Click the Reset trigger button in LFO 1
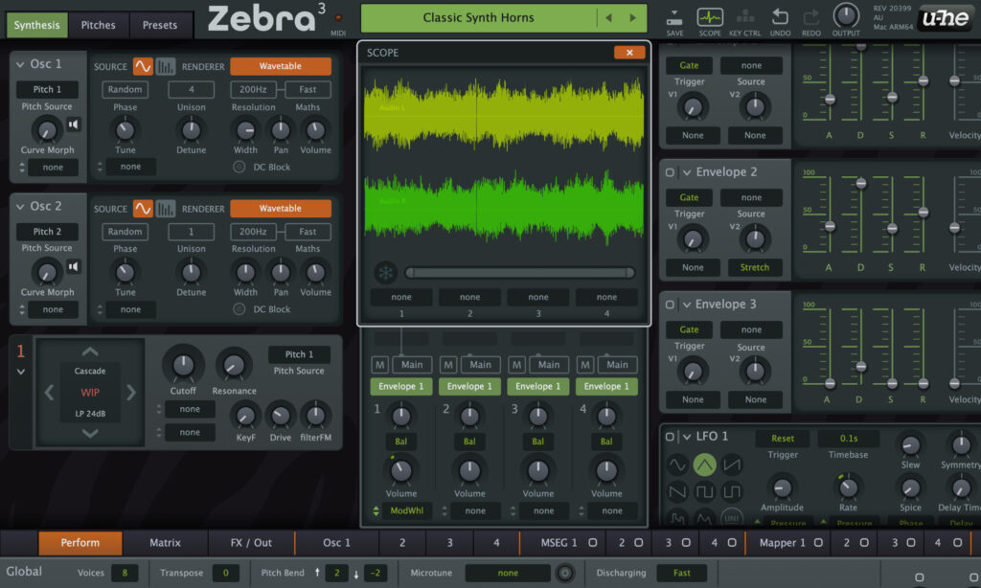Image resolution: width=981 pixels, height=588 pixels. [782, 438]
